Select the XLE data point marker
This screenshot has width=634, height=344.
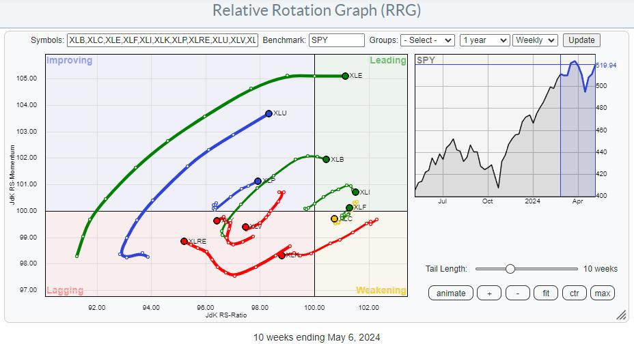pyautogui.click(x=345, y=76)
